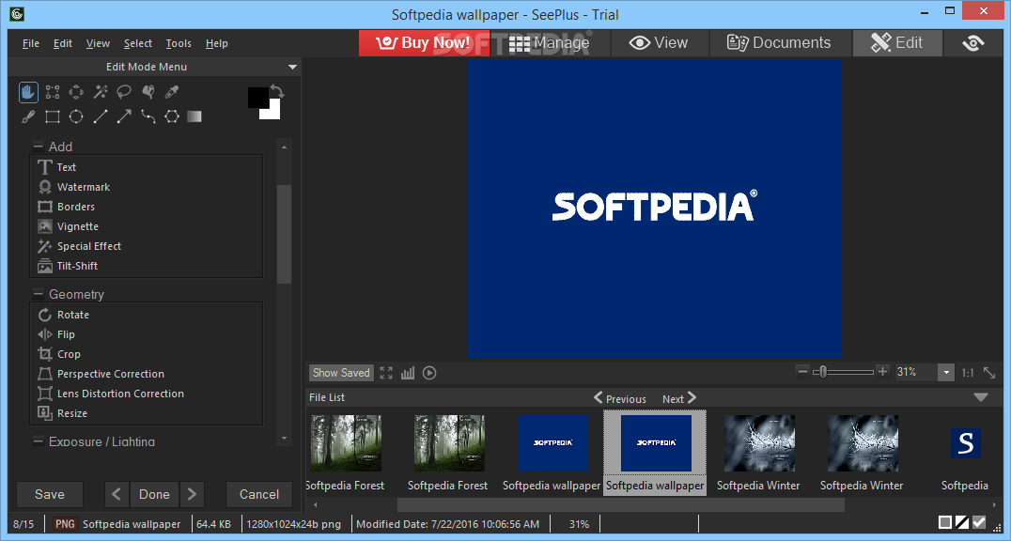Screen dimensions: 1011x541
Task: Click the Save button
Action: tap(50, 495)
